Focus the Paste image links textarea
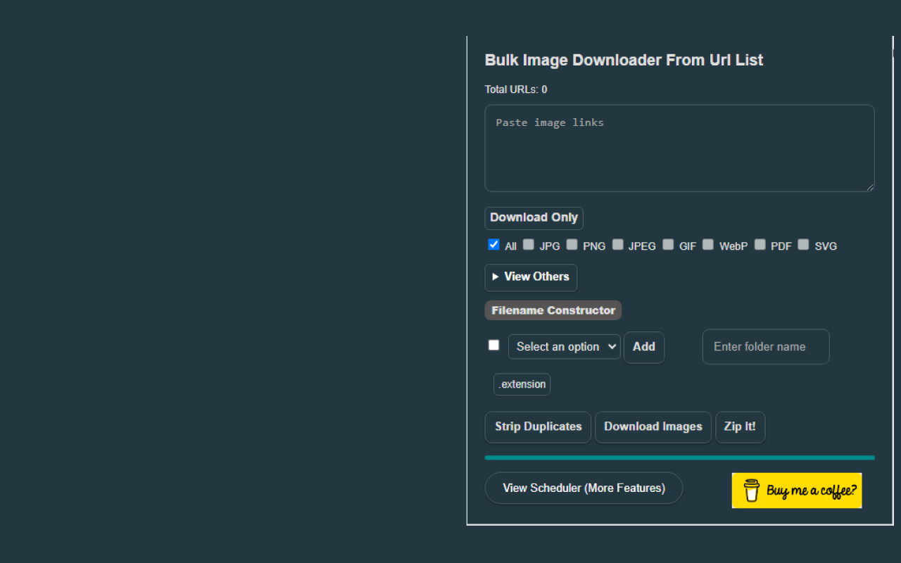 click(679, 148)
